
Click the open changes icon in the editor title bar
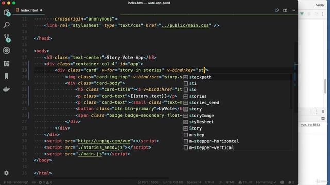click(277, 10)
